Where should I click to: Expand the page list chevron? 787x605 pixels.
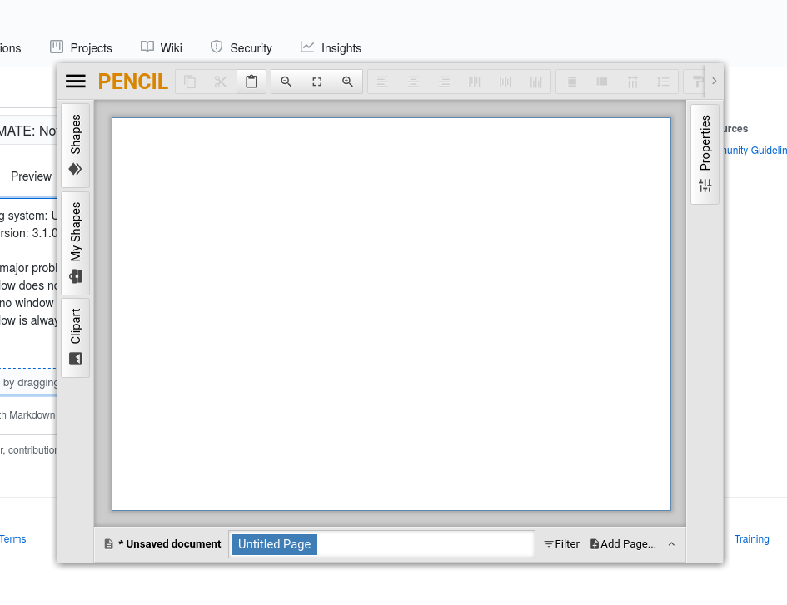click(671, 543)
